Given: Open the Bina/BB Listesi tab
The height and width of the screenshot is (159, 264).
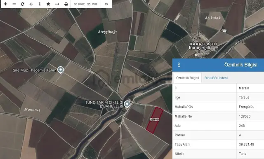Looking at the screenshot, I should pos(216,78).
